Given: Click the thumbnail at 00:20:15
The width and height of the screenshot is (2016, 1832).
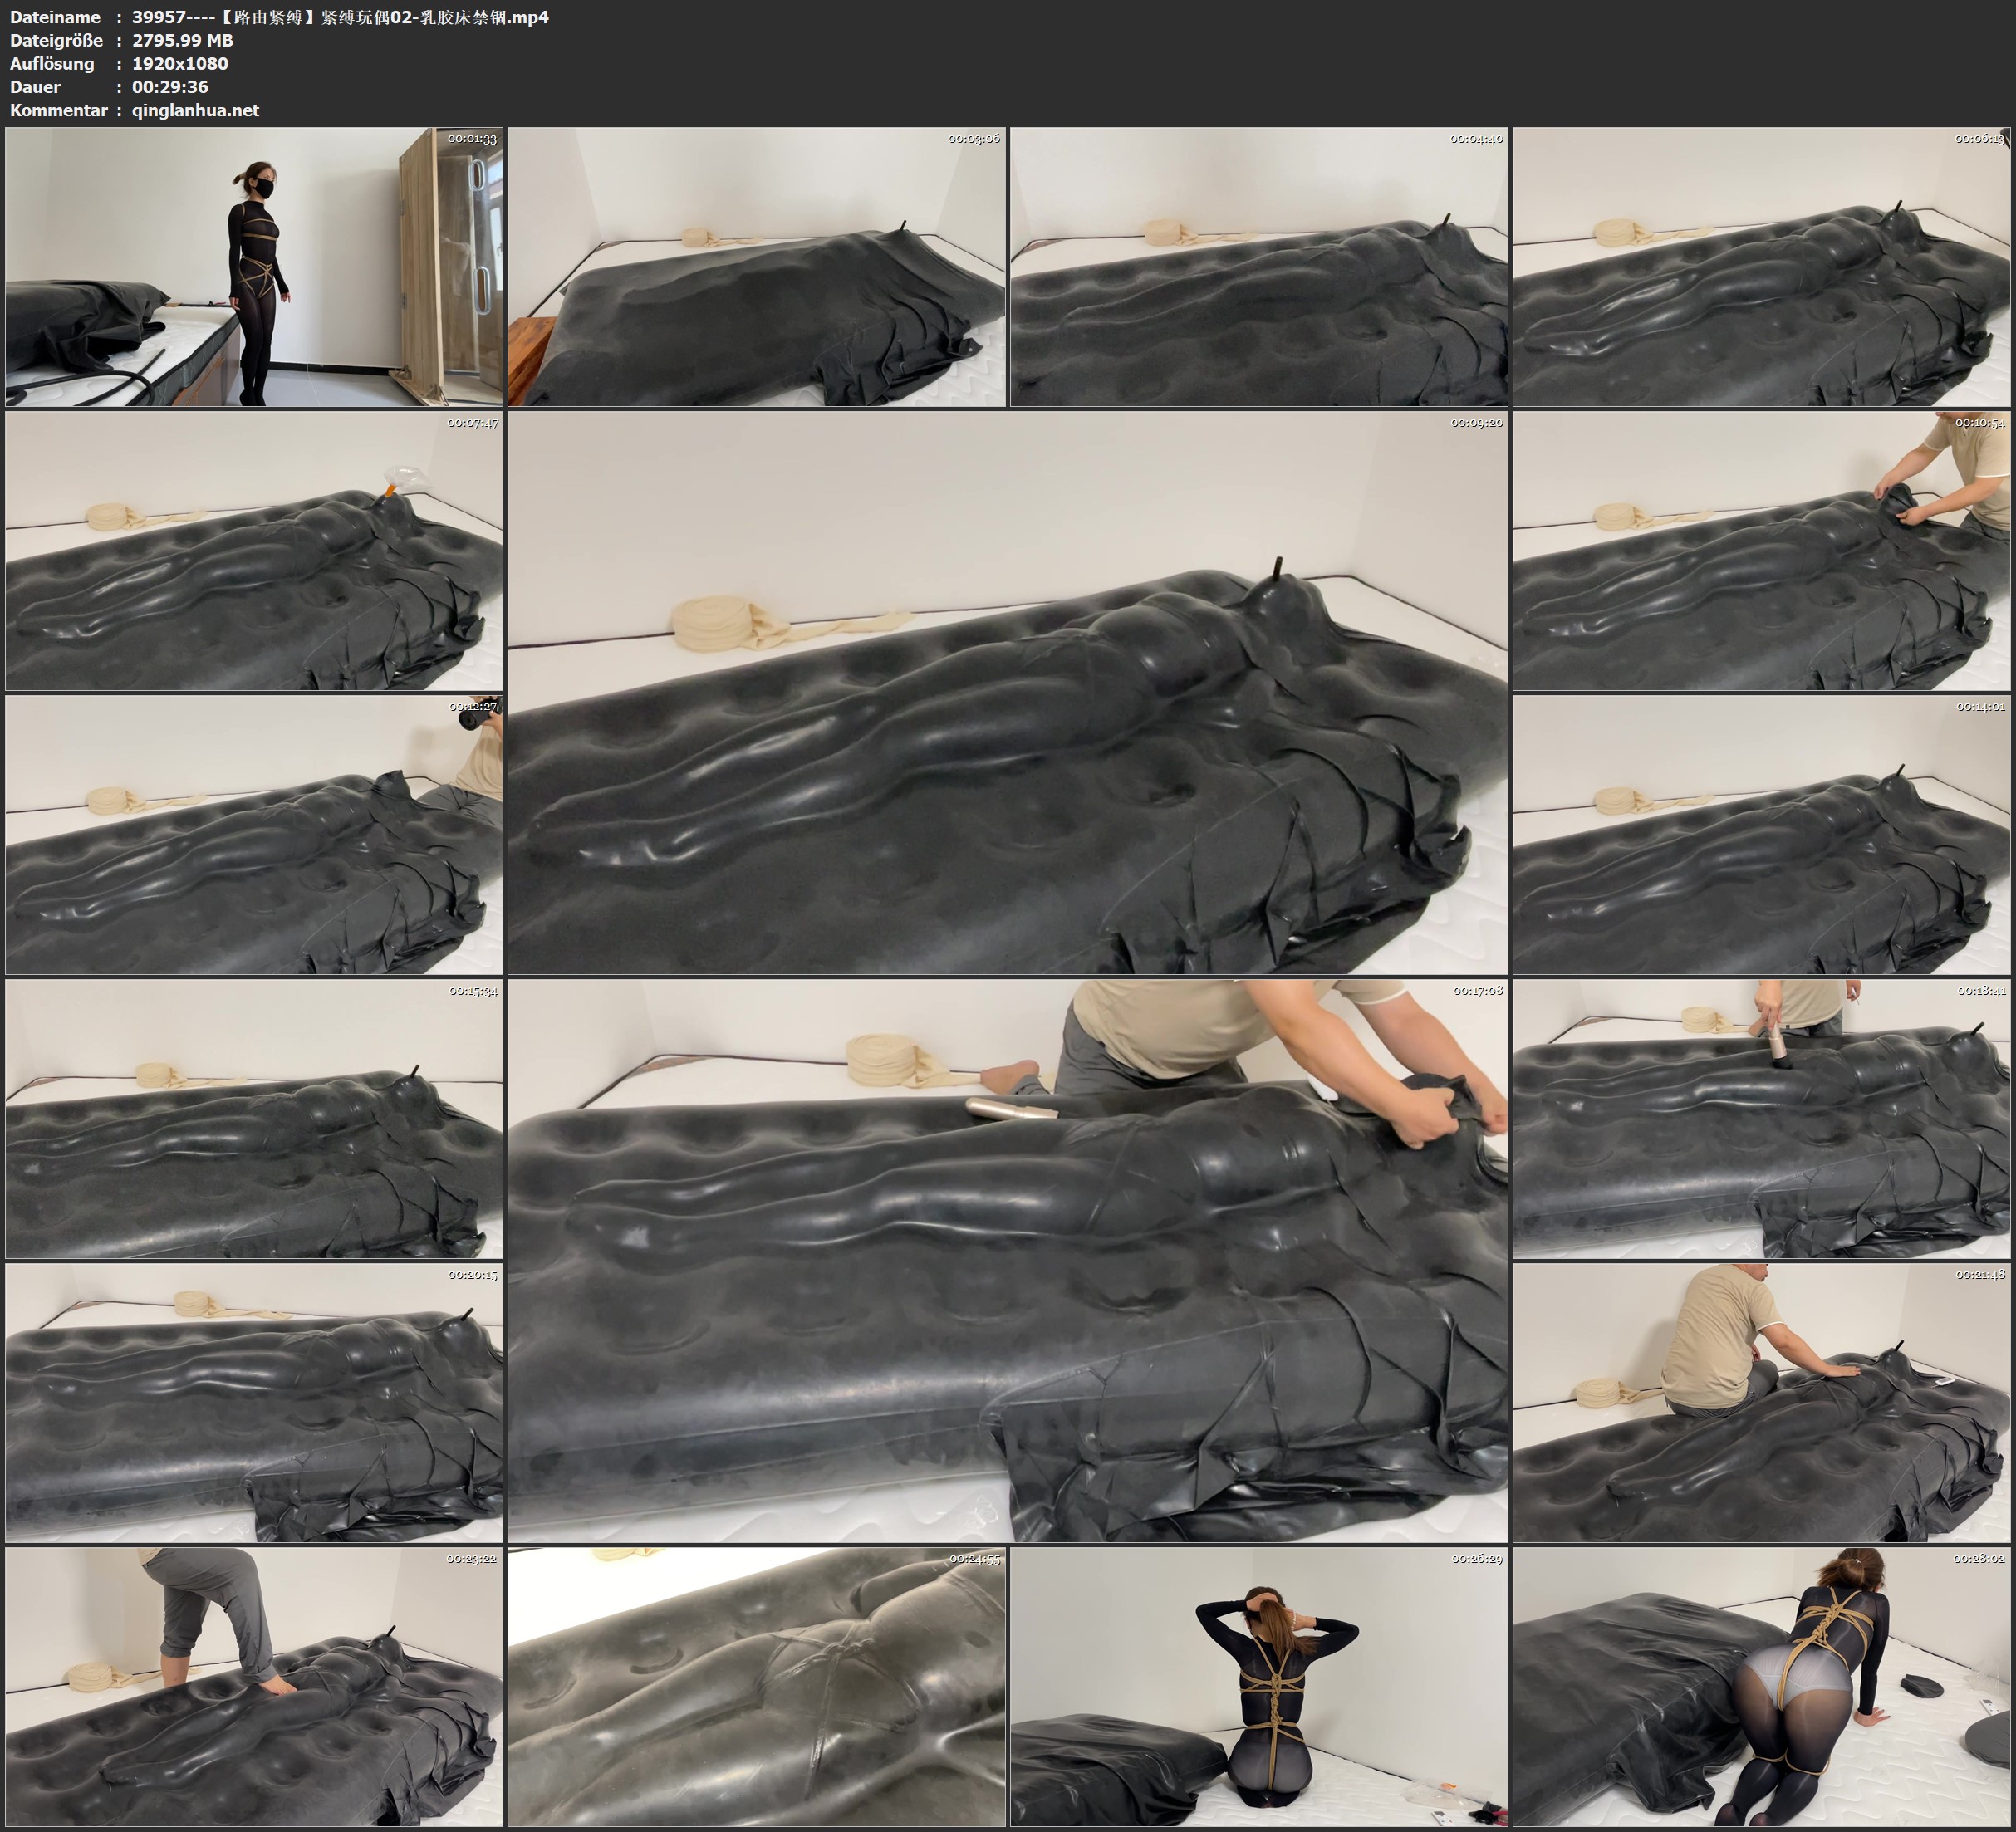Looking at the screenshot, I should (x=254, y=1402).
